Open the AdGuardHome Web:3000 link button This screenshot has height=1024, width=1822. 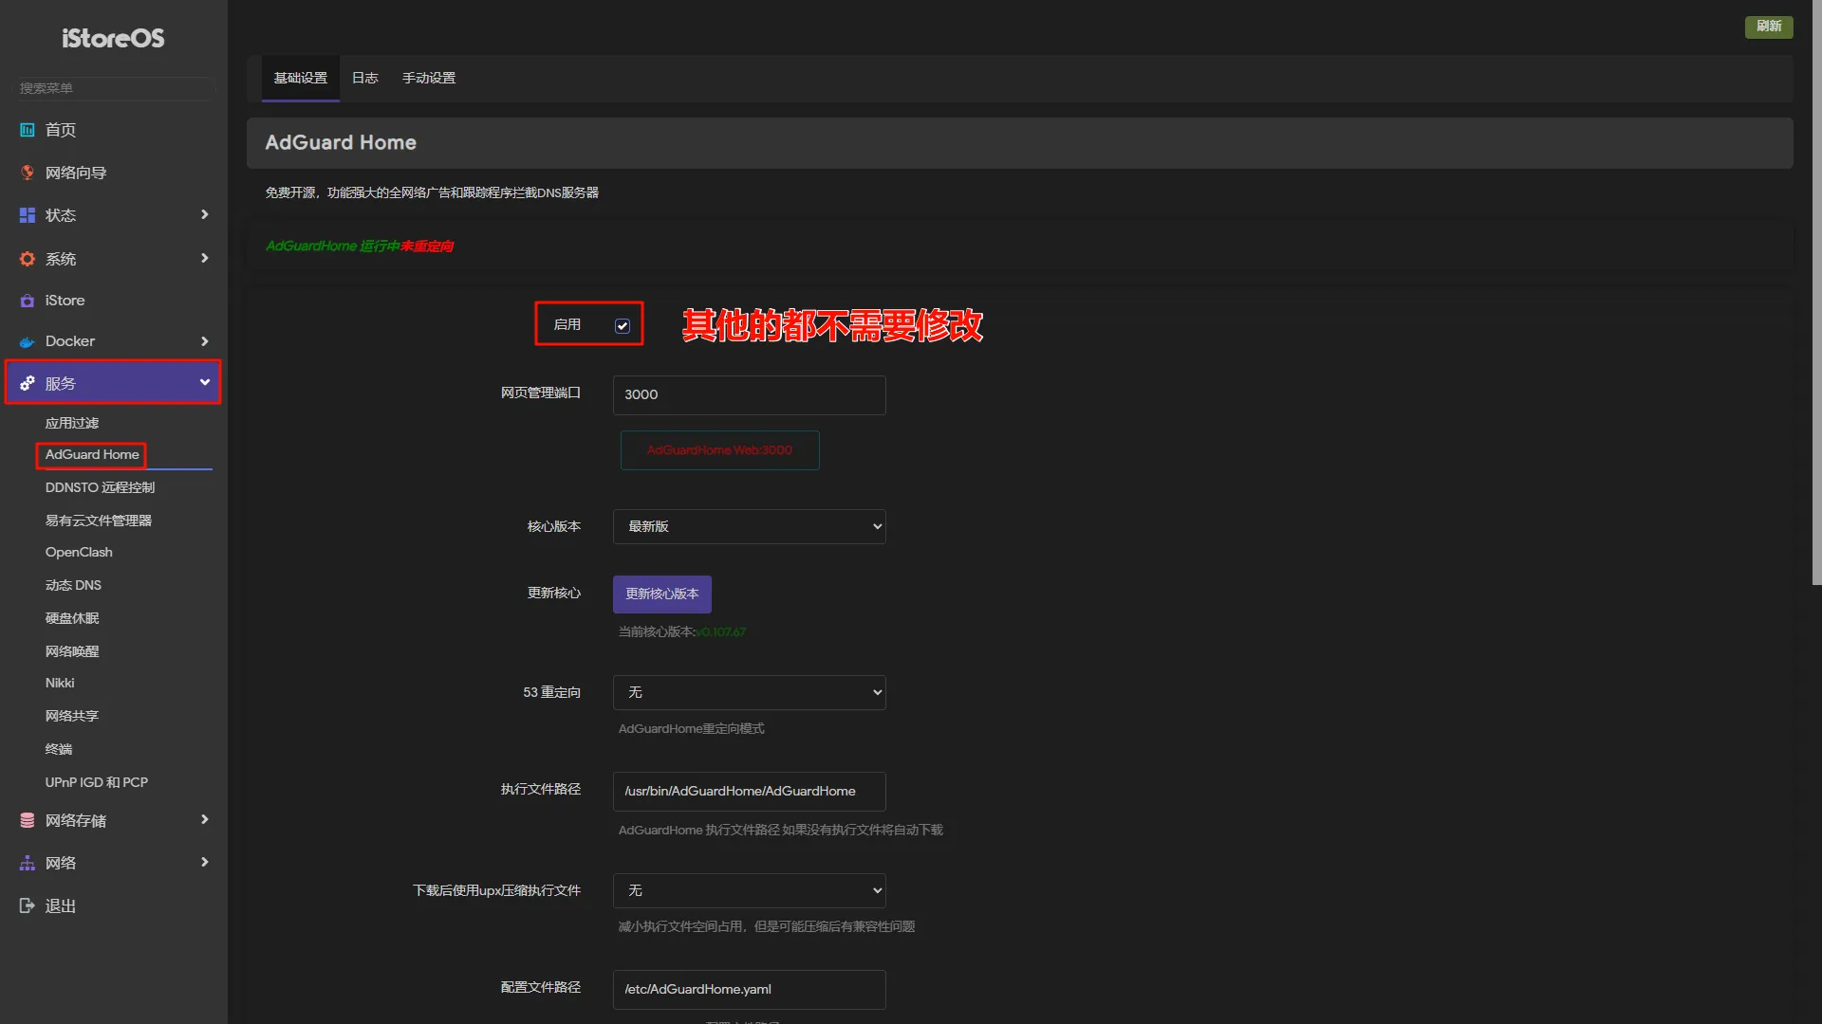[719, 450]
